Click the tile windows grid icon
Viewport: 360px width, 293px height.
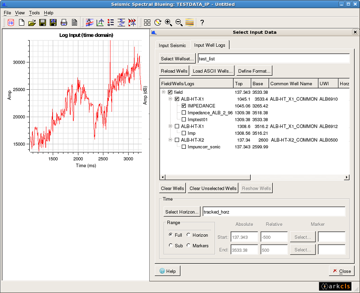pyautogui.click(x=147, y=23)
